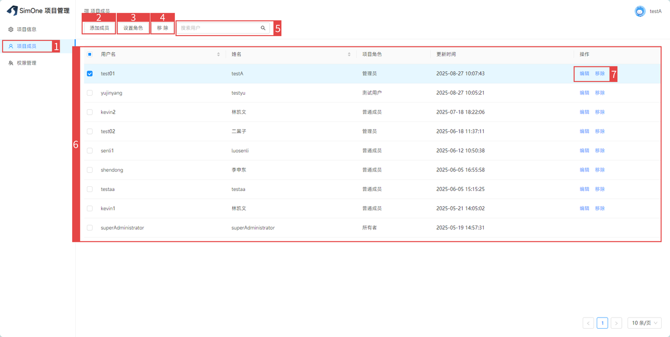The height and width of the screenshot is (337, 670).
Task: Uncheck the test01 row checkbox
Action: coord(90,74)
